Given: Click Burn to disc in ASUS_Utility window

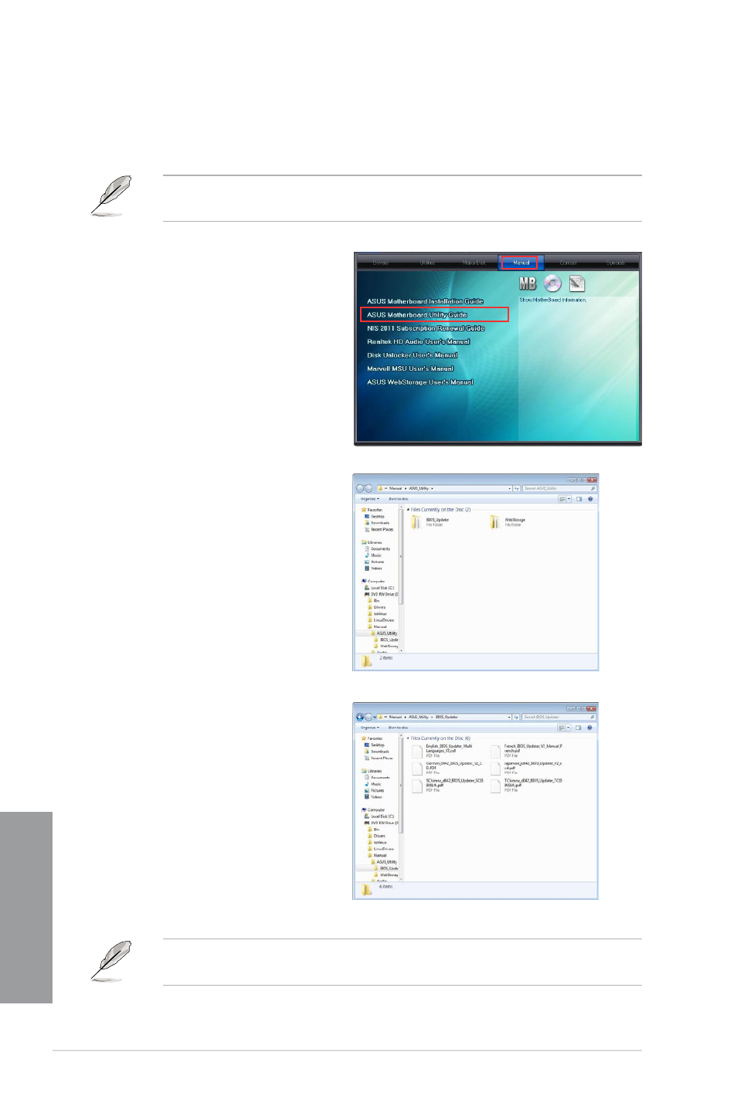Looking at the screenshot, I should 399,499.
